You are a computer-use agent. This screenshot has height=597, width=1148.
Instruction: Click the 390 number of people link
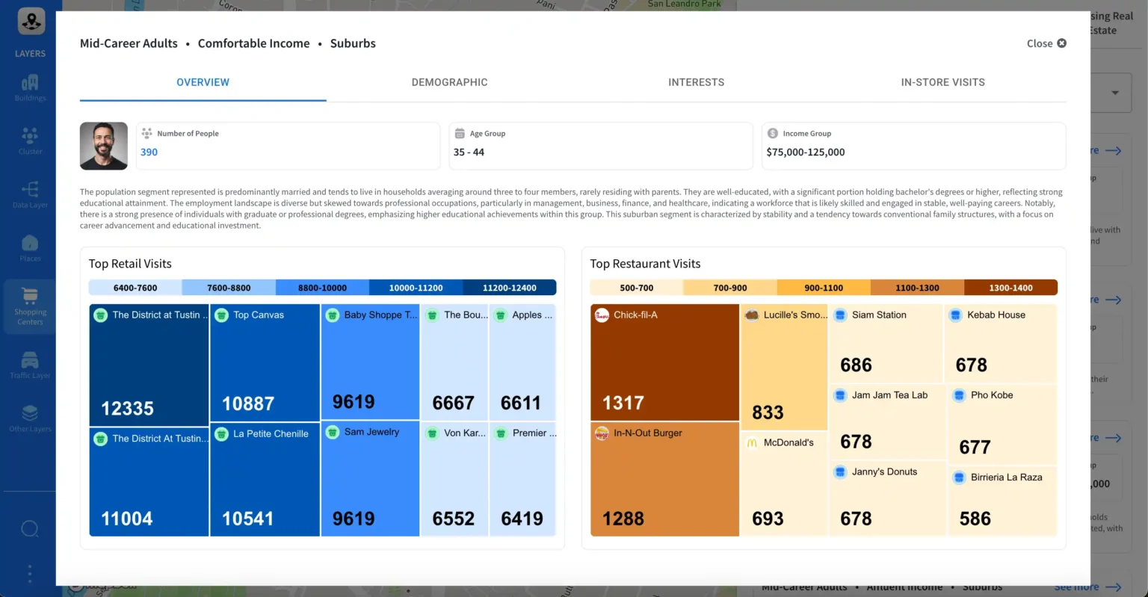tap(149, 152)
